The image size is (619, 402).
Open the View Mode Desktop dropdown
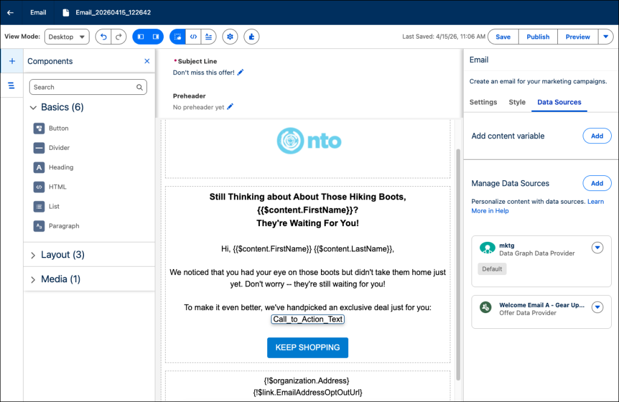point(67,37)
